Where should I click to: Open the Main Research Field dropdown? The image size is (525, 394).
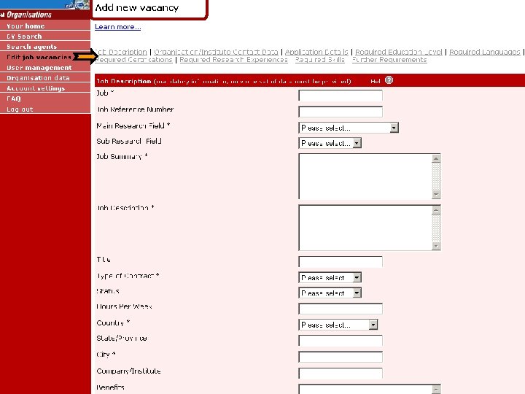coord(349,128)
